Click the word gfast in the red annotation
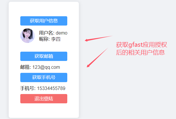This screenshot has height=119, width=176. (x=135, y=45)
